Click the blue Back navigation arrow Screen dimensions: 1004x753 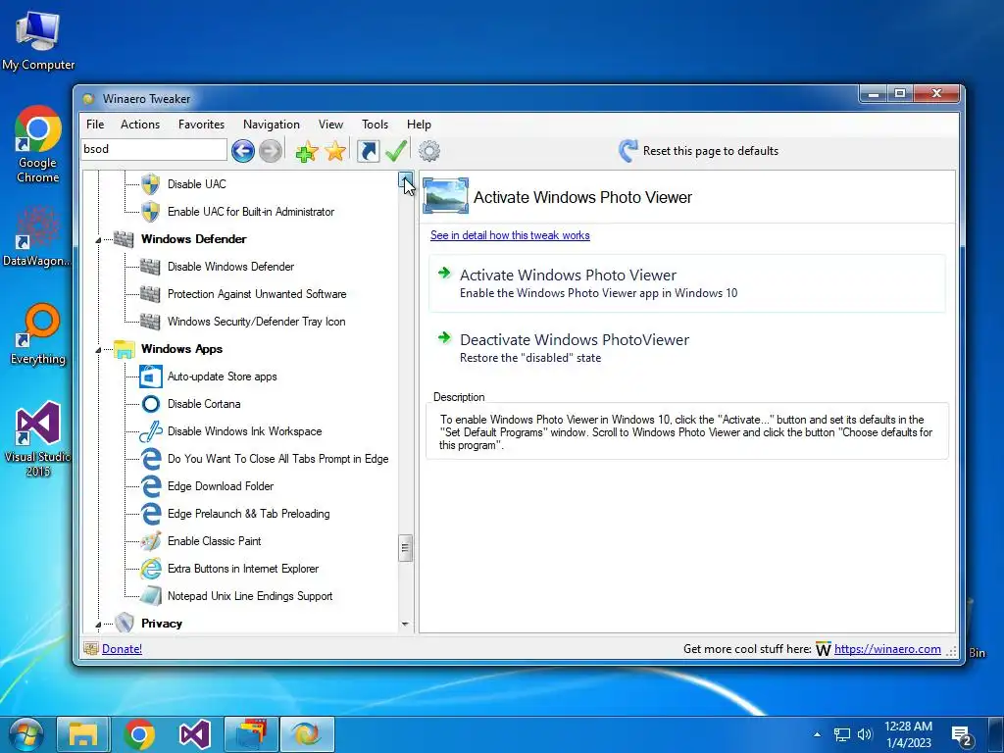pos(243,151)
